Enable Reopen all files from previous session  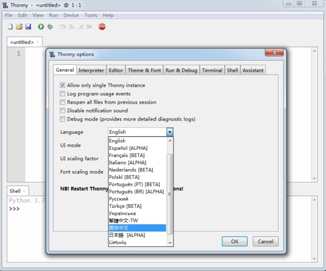[63, 102]
